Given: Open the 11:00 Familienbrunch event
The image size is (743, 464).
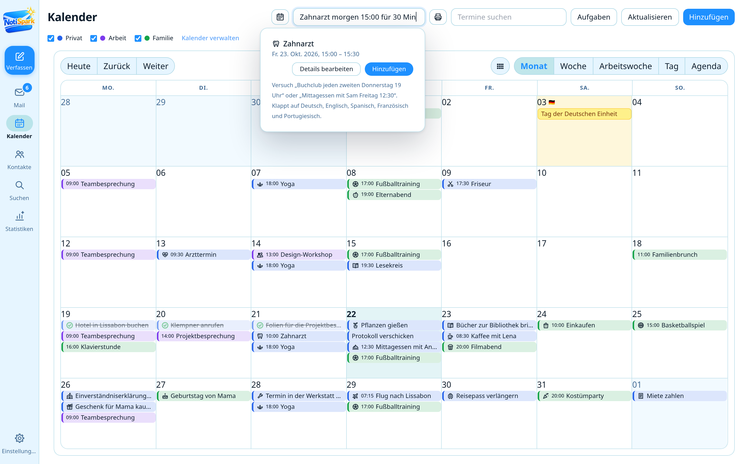Looking at the screenshot, I should click(680, 254).
